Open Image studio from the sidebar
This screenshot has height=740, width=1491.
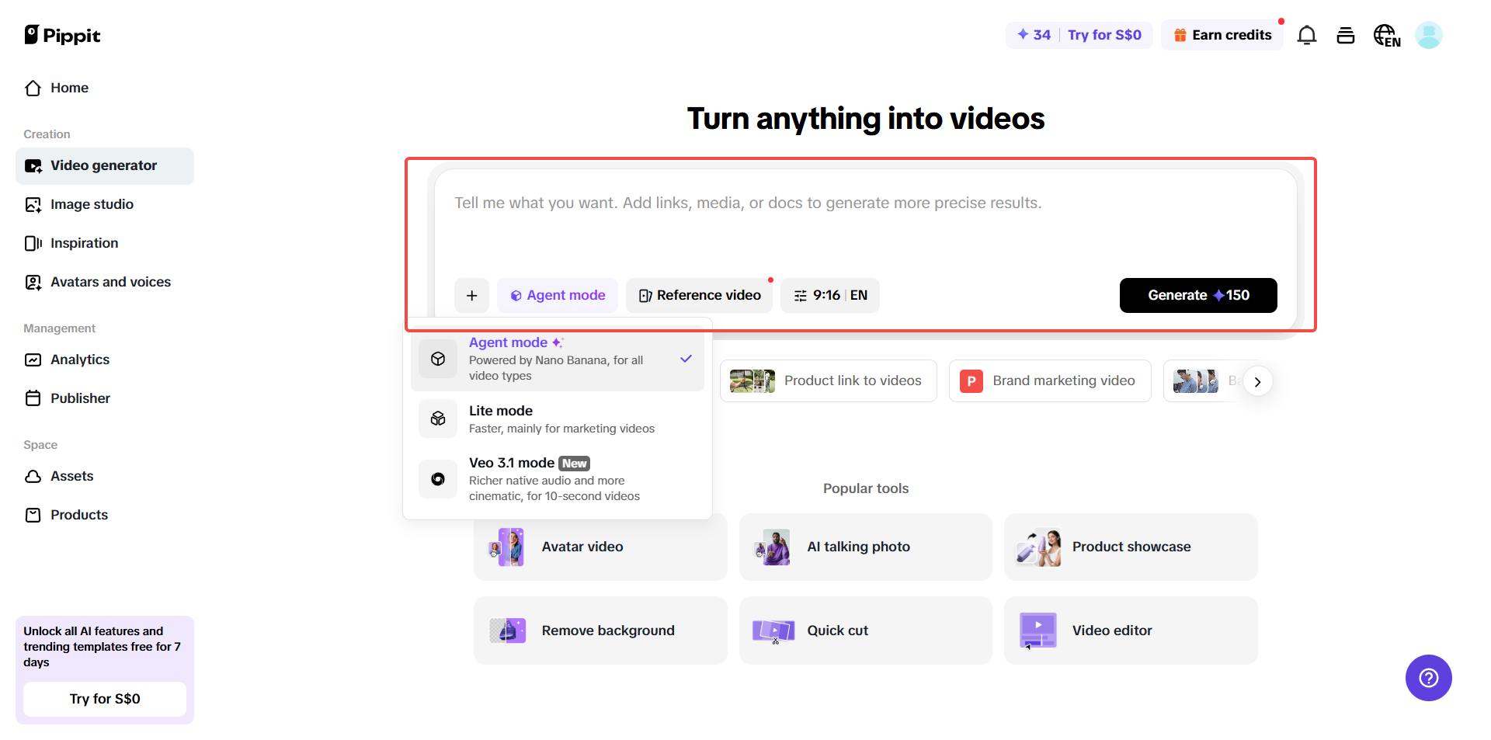point(91,204)
